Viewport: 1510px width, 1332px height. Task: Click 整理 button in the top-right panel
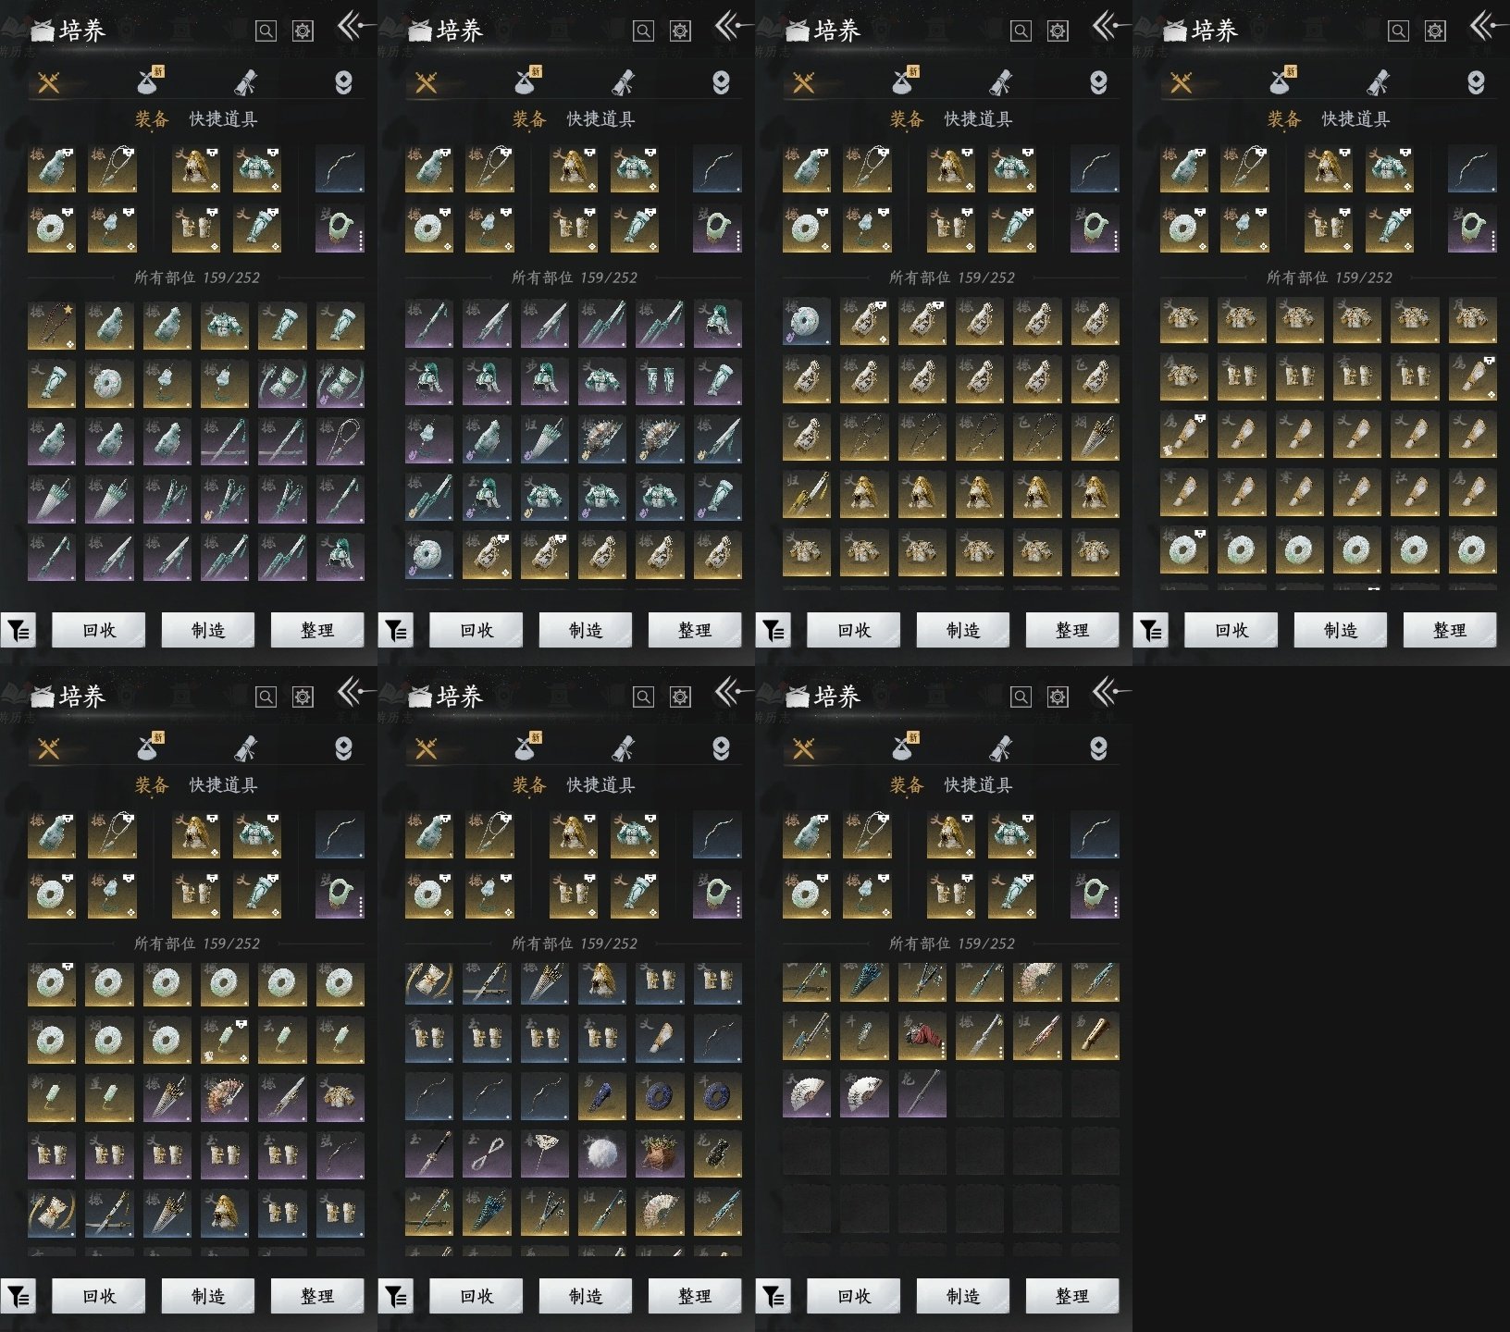(x=1450, y=630)
